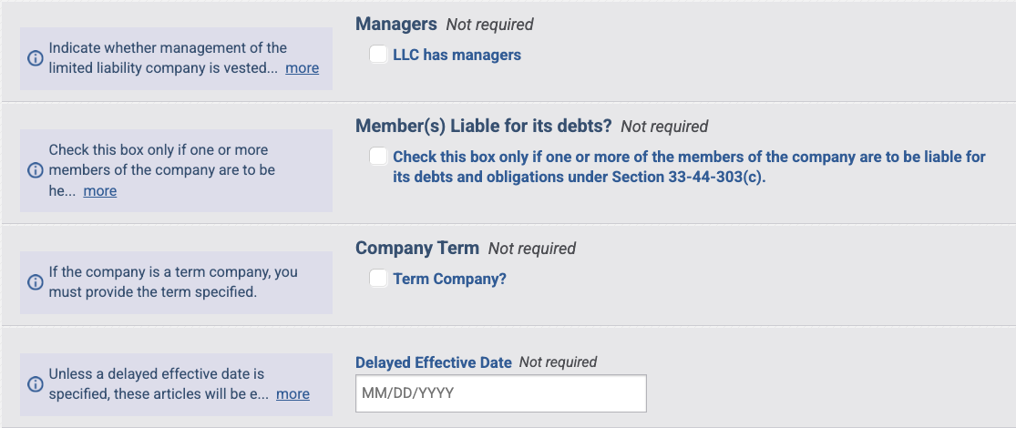Tick the LLC has managers checkbox
This screenshot has width=1016, height=428.
coord(378,55)
